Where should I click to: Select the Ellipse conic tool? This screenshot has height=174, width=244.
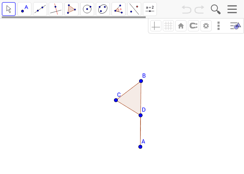pyautogui.click(x=103, y=9)
